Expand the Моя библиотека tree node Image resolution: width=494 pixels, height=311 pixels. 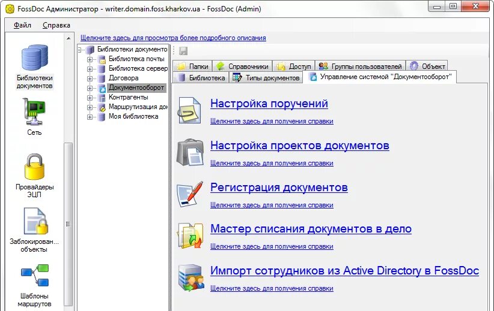tap(90, 117)
